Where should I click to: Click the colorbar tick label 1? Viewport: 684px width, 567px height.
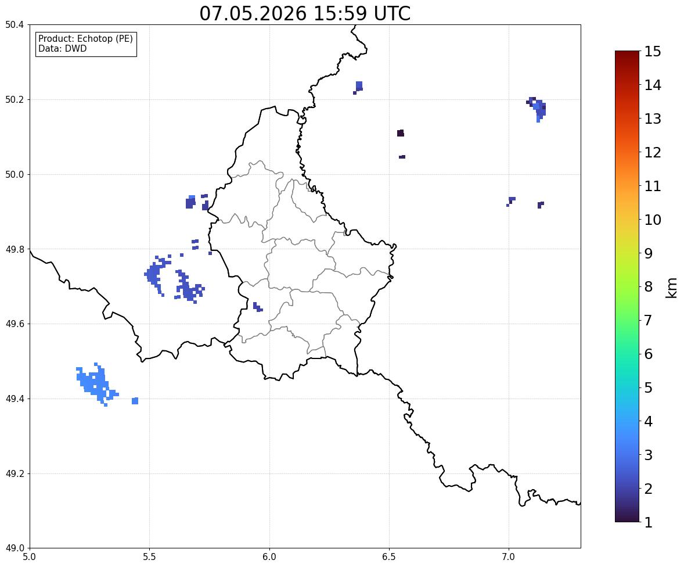[x=648, y=522]
